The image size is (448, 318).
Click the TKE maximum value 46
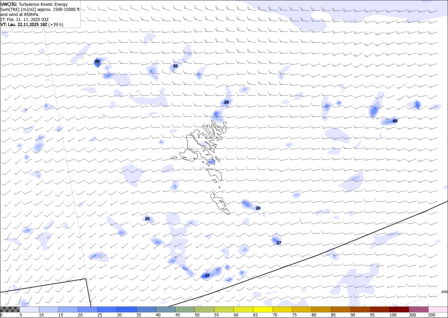(x=97, y=62)
